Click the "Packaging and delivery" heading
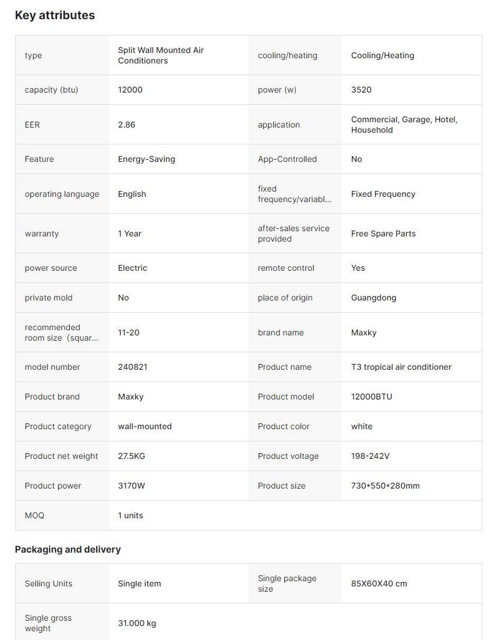The width and height of the screenshot is (491, 640). 68,550
